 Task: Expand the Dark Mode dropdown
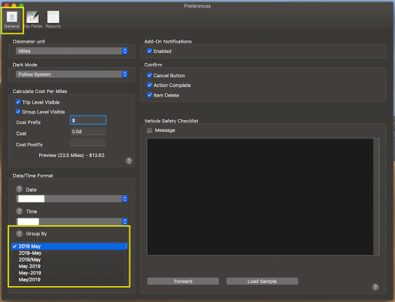[x=70, y=74]
